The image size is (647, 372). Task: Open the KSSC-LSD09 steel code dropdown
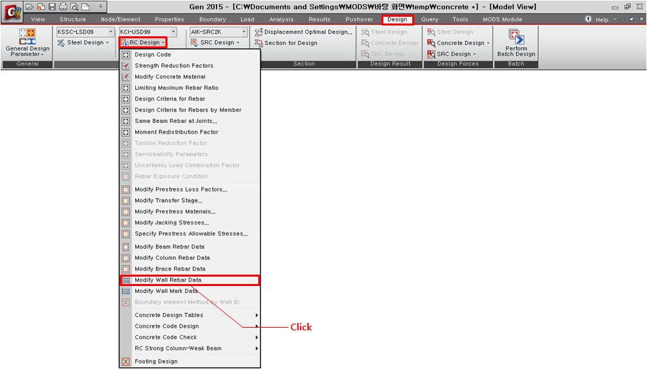pos(110,32)
